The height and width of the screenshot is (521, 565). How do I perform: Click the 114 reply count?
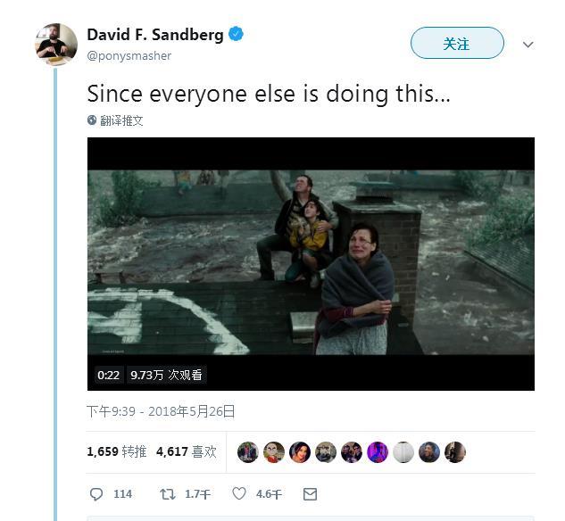[122, 494]
